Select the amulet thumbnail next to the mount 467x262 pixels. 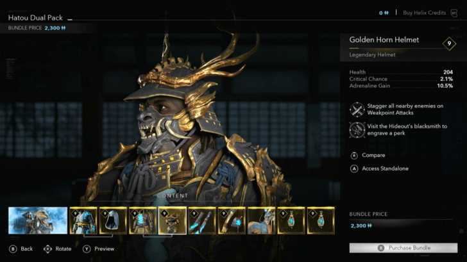point(291,220)
